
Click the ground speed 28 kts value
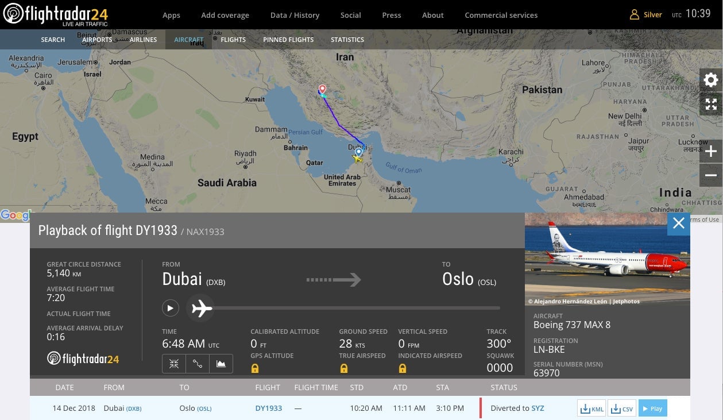[353, 344]
